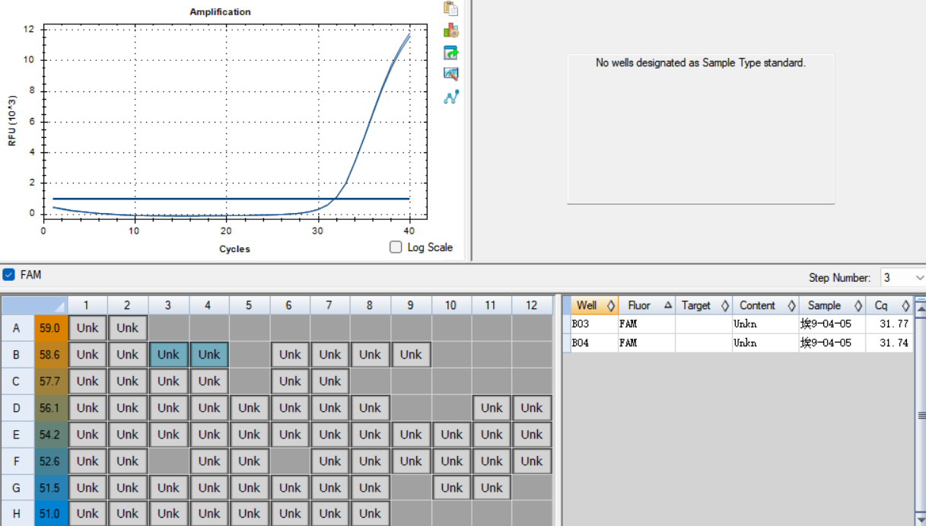Enable the Log Scale checkbox
The image size is (926, 526).
click(396, 247)
